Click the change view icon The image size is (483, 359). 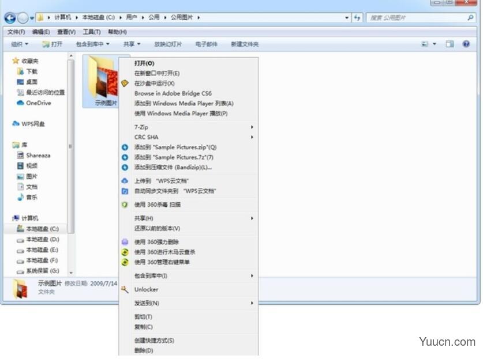425,44
